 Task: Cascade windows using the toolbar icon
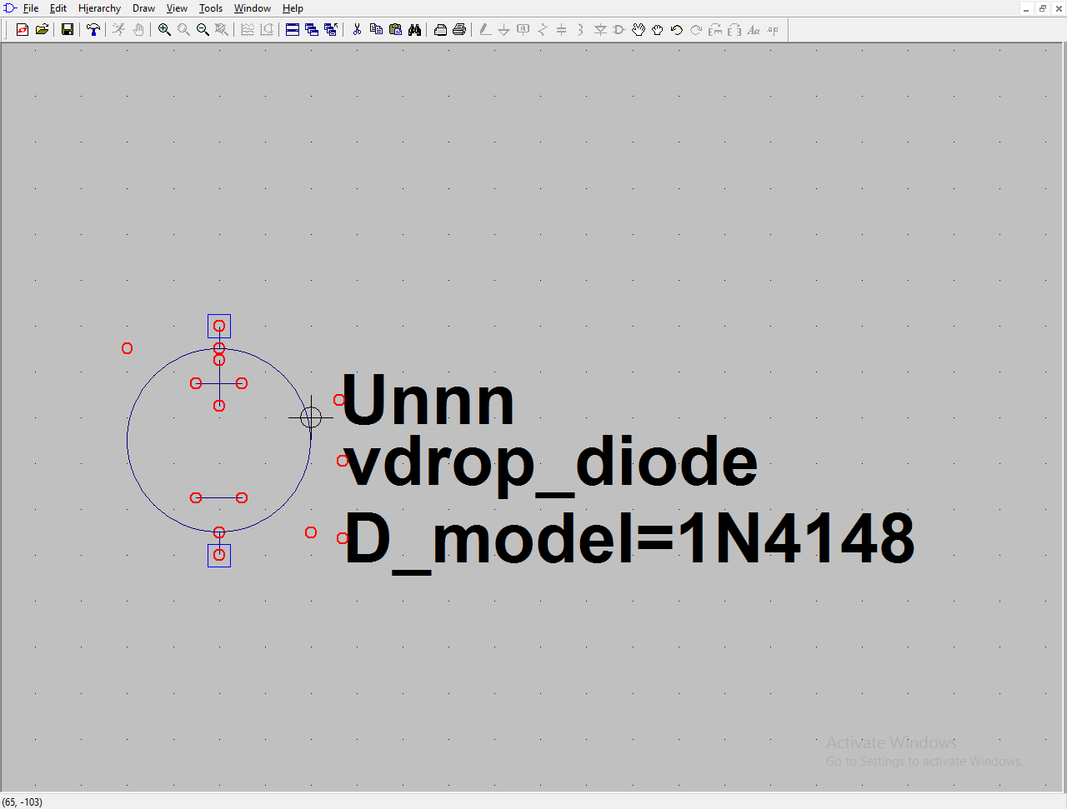click(x=312, y=30)
